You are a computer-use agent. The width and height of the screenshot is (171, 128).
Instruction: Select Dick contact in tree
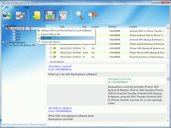[x=18, y=37]
